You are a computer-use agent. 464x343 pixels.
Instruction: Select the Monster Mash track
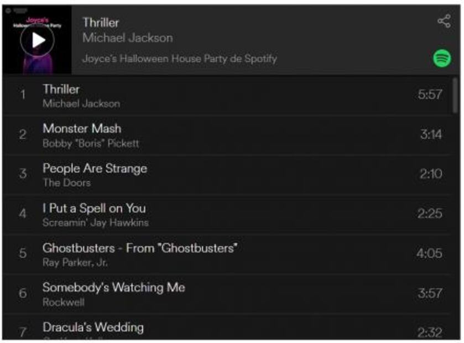(227, 135)
